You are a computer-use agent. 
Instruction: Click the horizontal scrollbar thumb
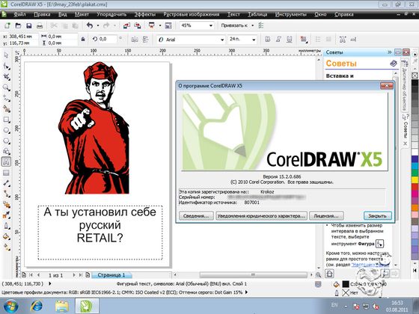(x=254, y=275)
